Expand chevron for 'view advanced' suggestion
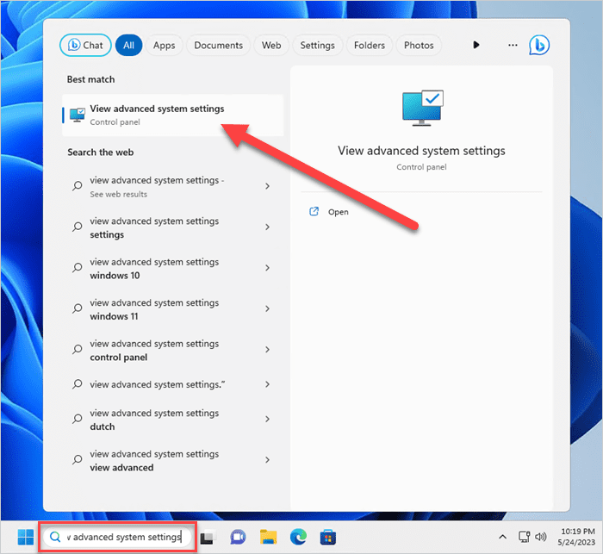Screen dimensions: 603x554 (x=267, y=460)
